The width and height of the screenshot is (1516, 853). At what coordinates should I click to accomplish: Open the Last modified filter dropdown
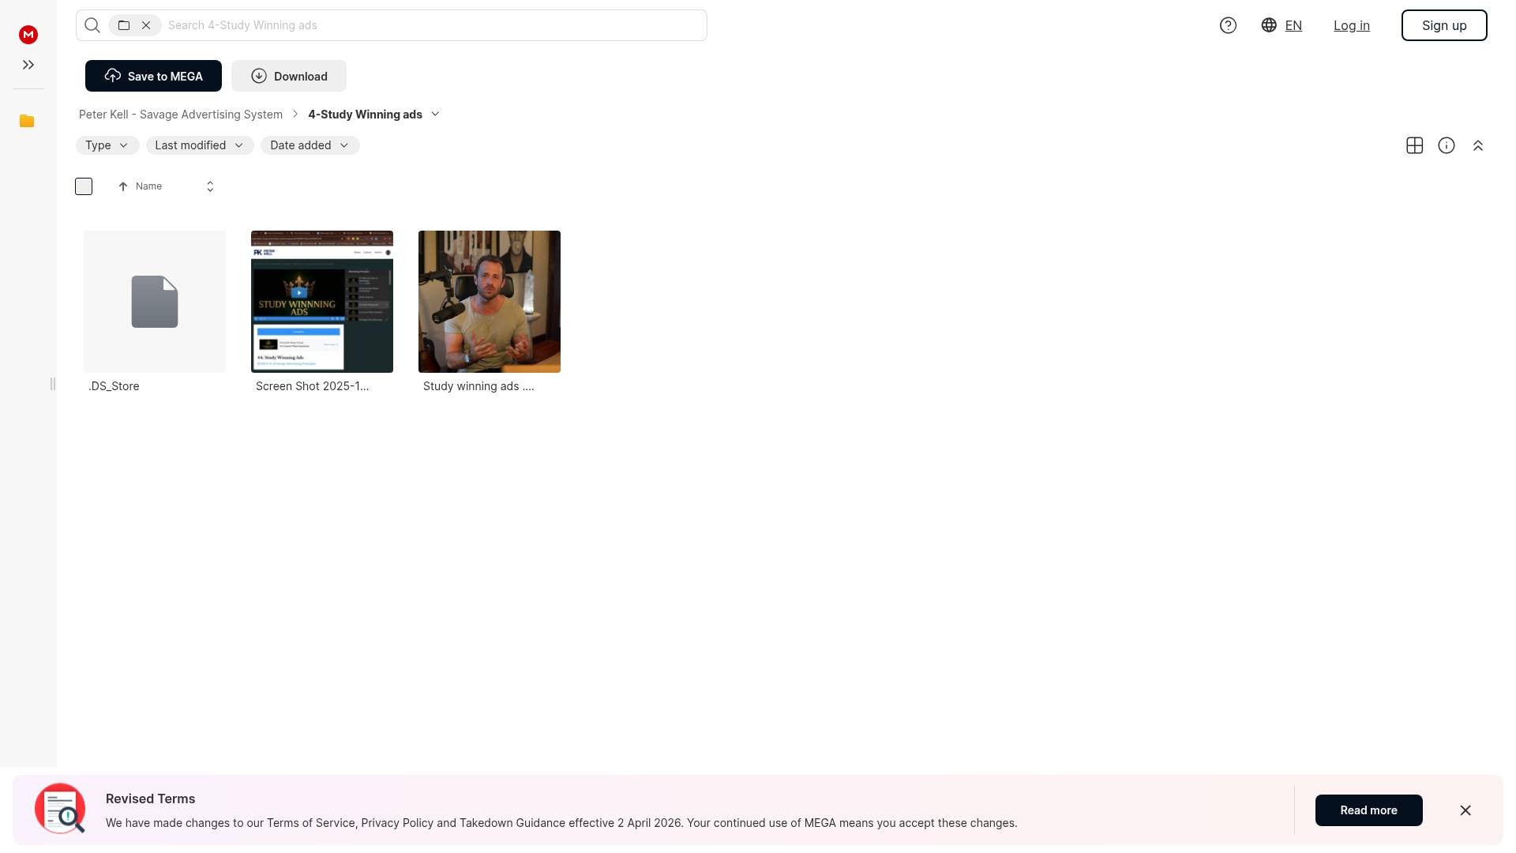(199, 145)
